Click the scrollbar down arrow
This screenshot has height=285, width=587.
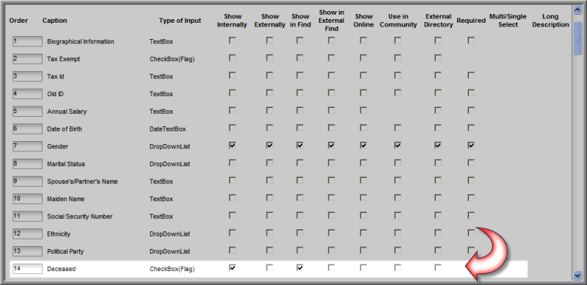(x=577, y=275)
